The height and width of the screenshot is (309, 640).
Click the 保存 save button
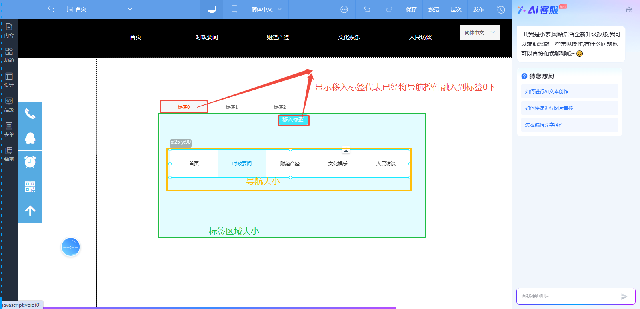pyautogui.click(x=411, y=9)
